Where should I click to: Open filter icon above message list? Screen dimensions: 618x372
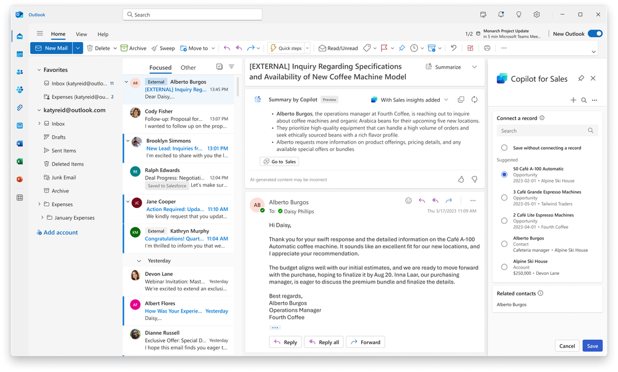pos(231,67)
